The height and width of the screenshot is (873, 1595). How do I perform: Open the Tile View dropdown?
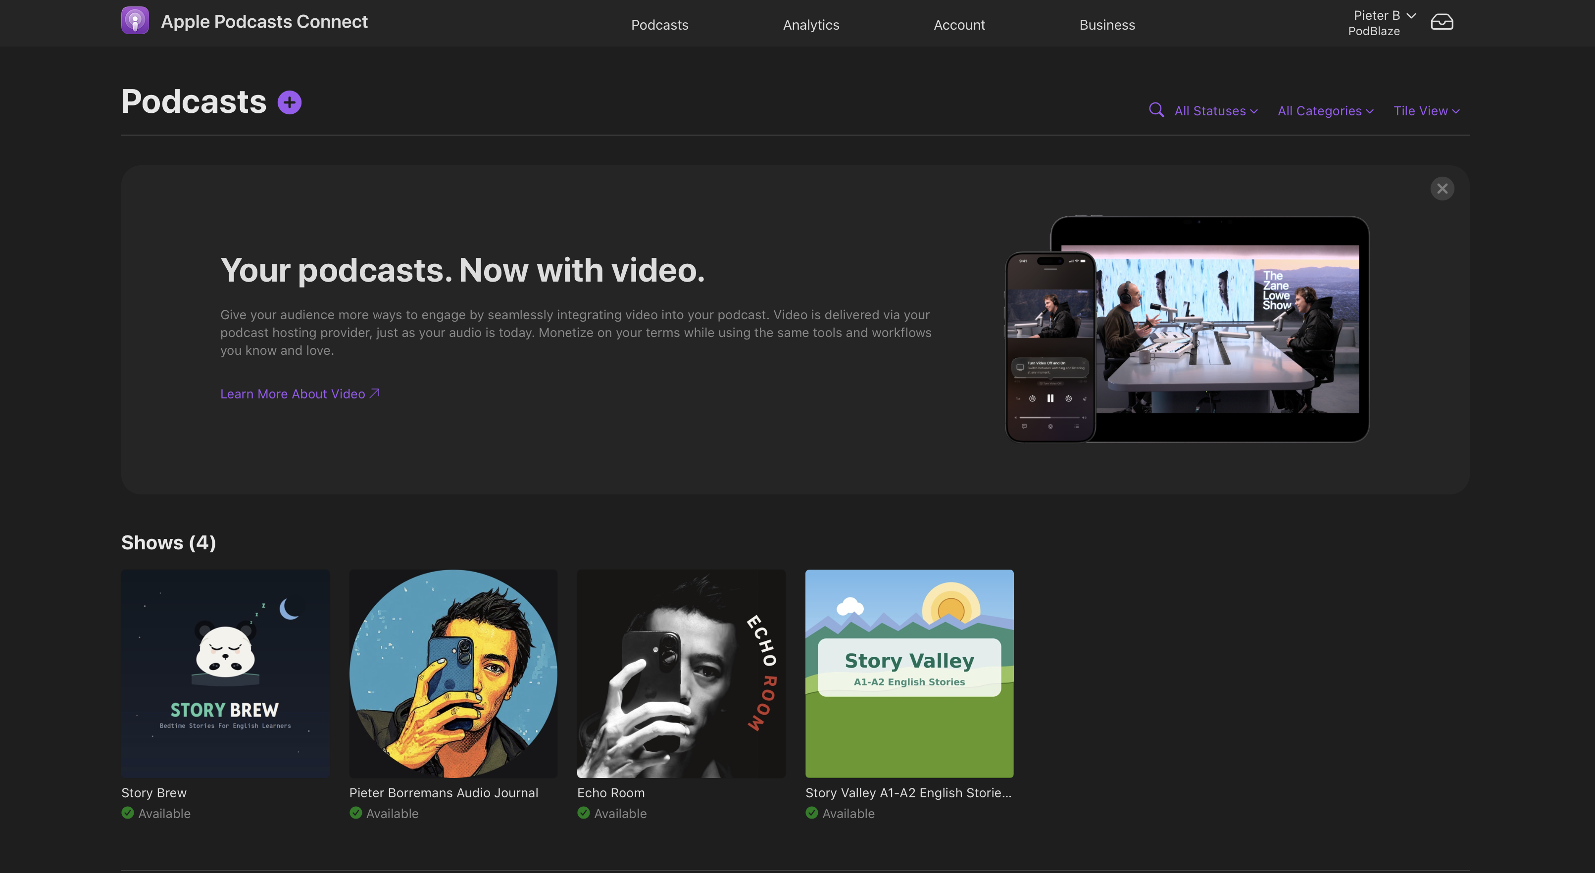1427,111
